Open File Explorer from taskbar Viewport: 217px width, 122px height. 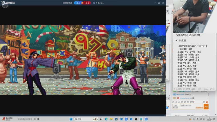[x=111, y=119]
